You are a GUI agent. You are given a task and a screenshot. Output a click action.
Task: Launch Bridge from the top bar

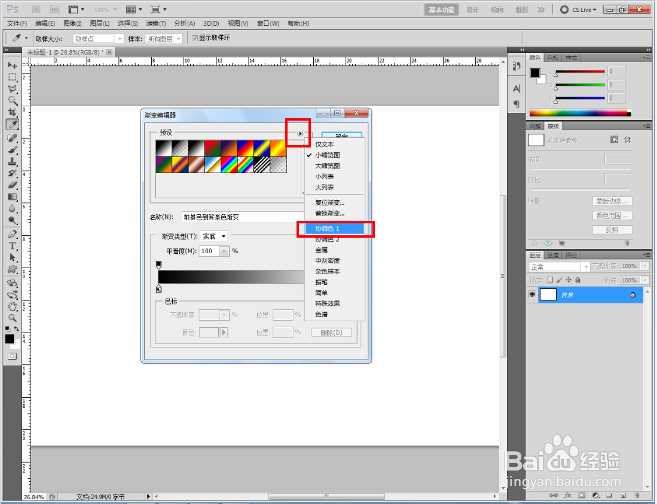(x=36, y=9)
